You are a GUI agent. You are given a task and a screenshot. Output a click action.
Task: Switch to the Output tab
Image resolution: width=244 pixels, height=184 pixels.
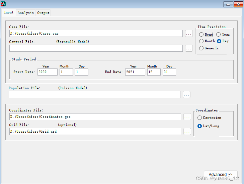pos(43,13)
